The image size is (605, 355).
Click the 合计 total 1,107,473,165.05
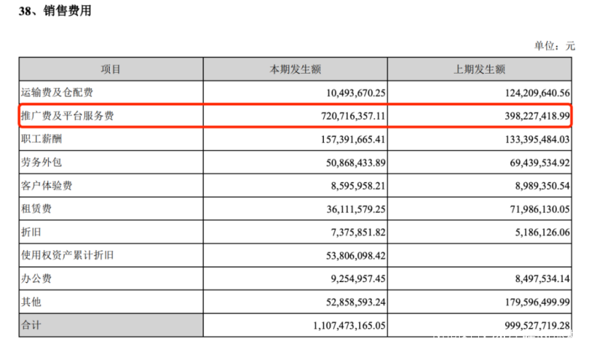click(x=337, y=325)
